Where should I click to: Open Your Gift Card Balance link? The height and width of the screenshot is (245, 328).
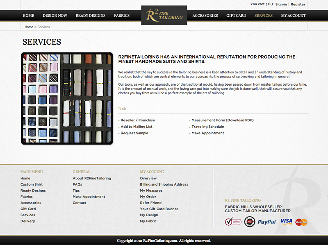(159, 209)
